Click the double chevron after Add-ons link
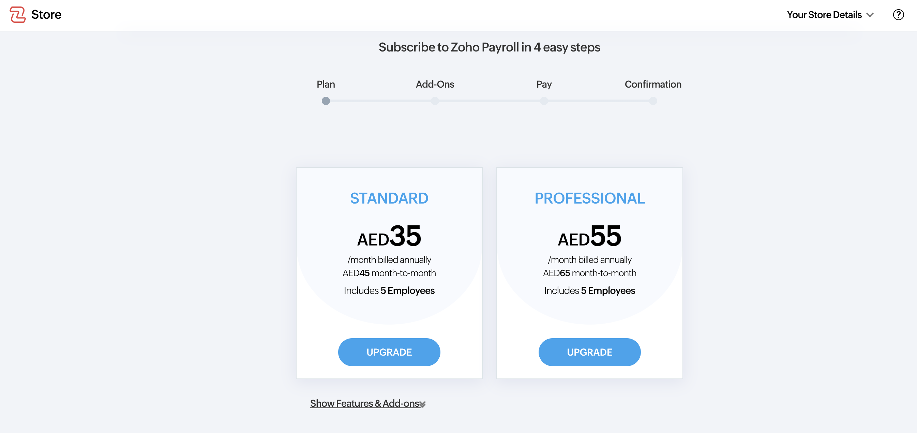 pyautogui.click(x=423, y=404)
